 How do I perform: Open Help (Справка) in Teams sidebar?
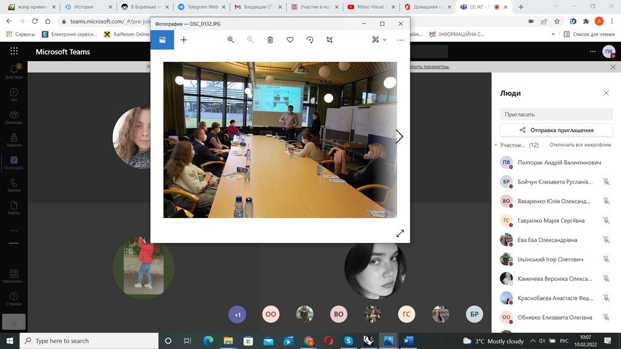[x=14, y=299]
